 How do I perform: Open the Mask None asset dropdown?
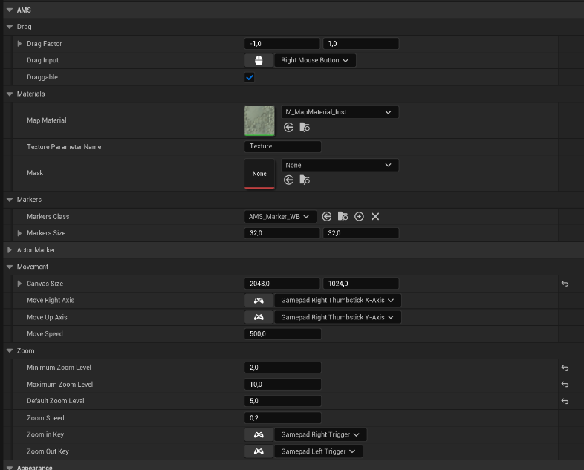340,166
